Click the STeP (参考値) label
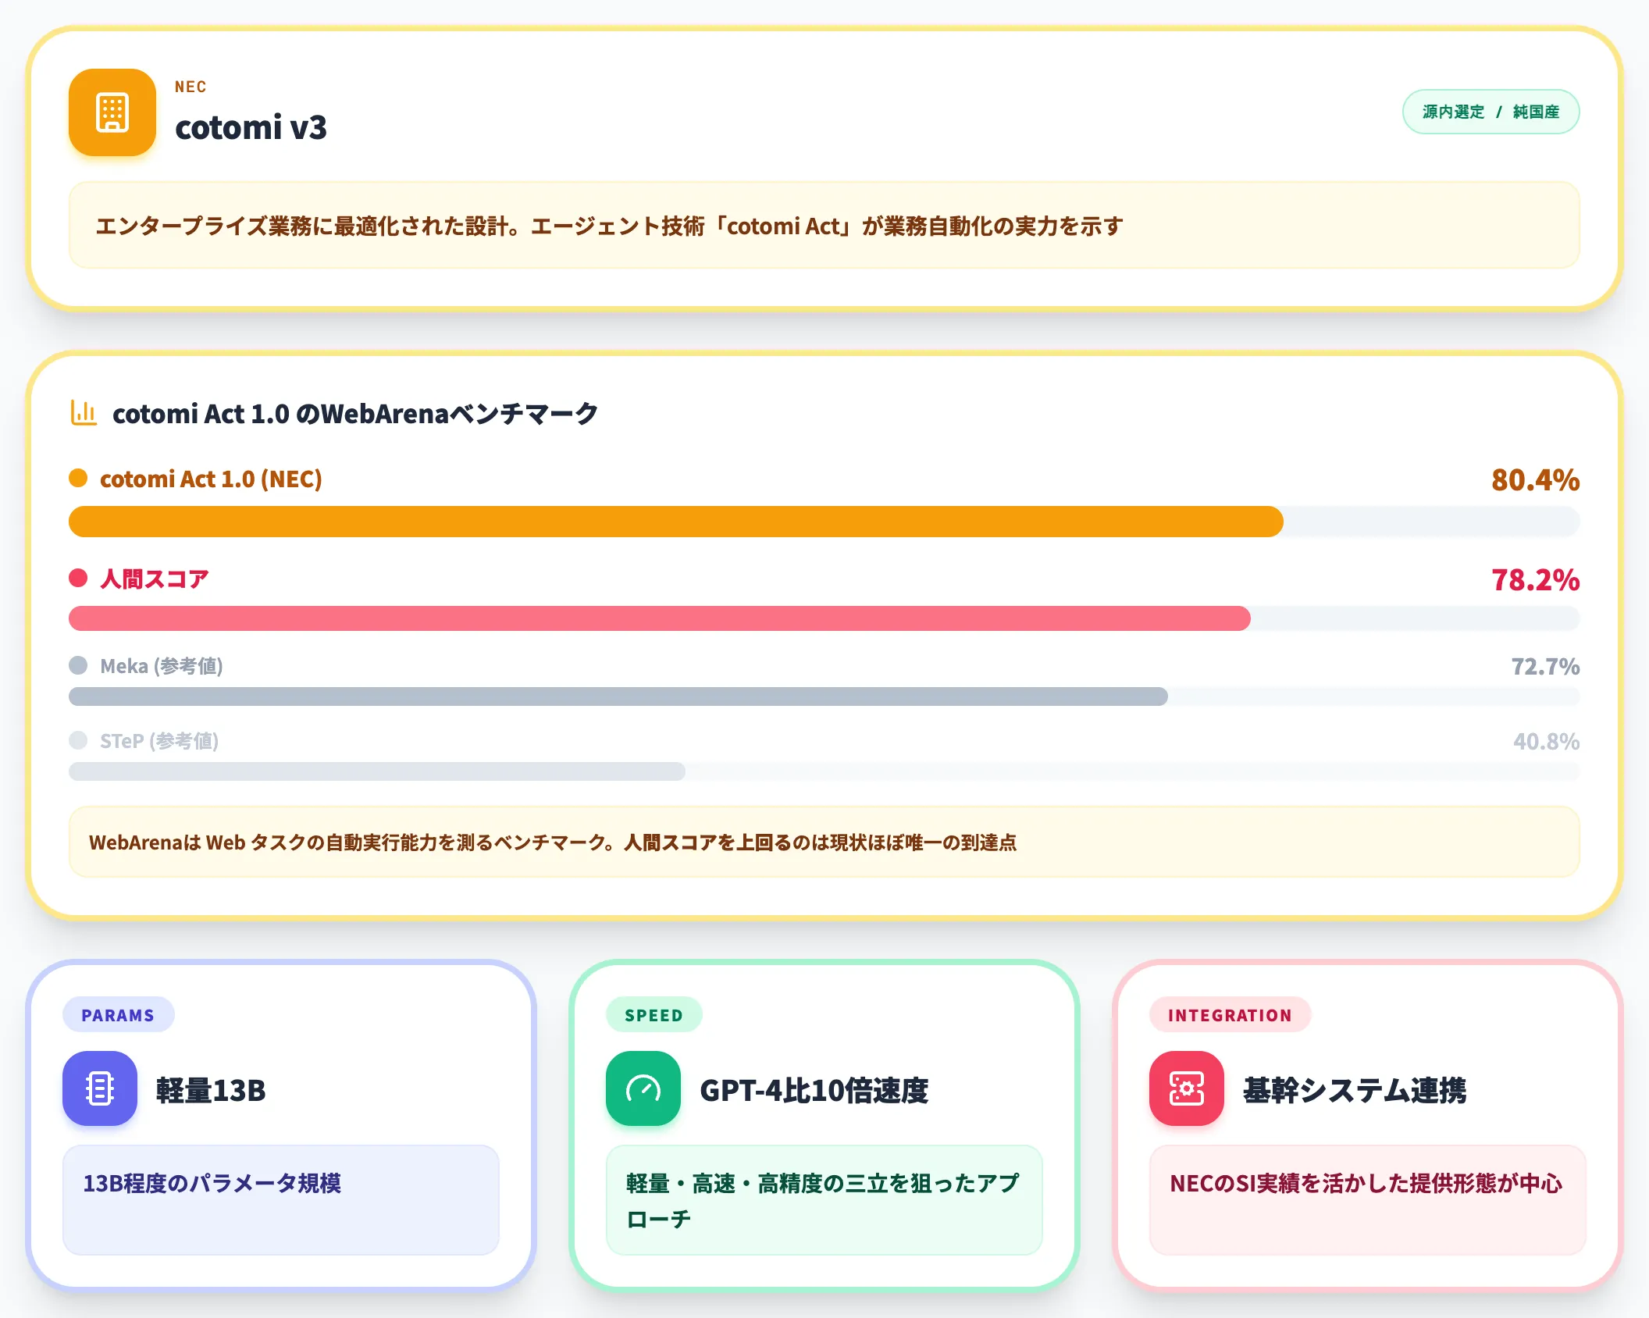1649x1318 pixels. (x=159, y=741)
